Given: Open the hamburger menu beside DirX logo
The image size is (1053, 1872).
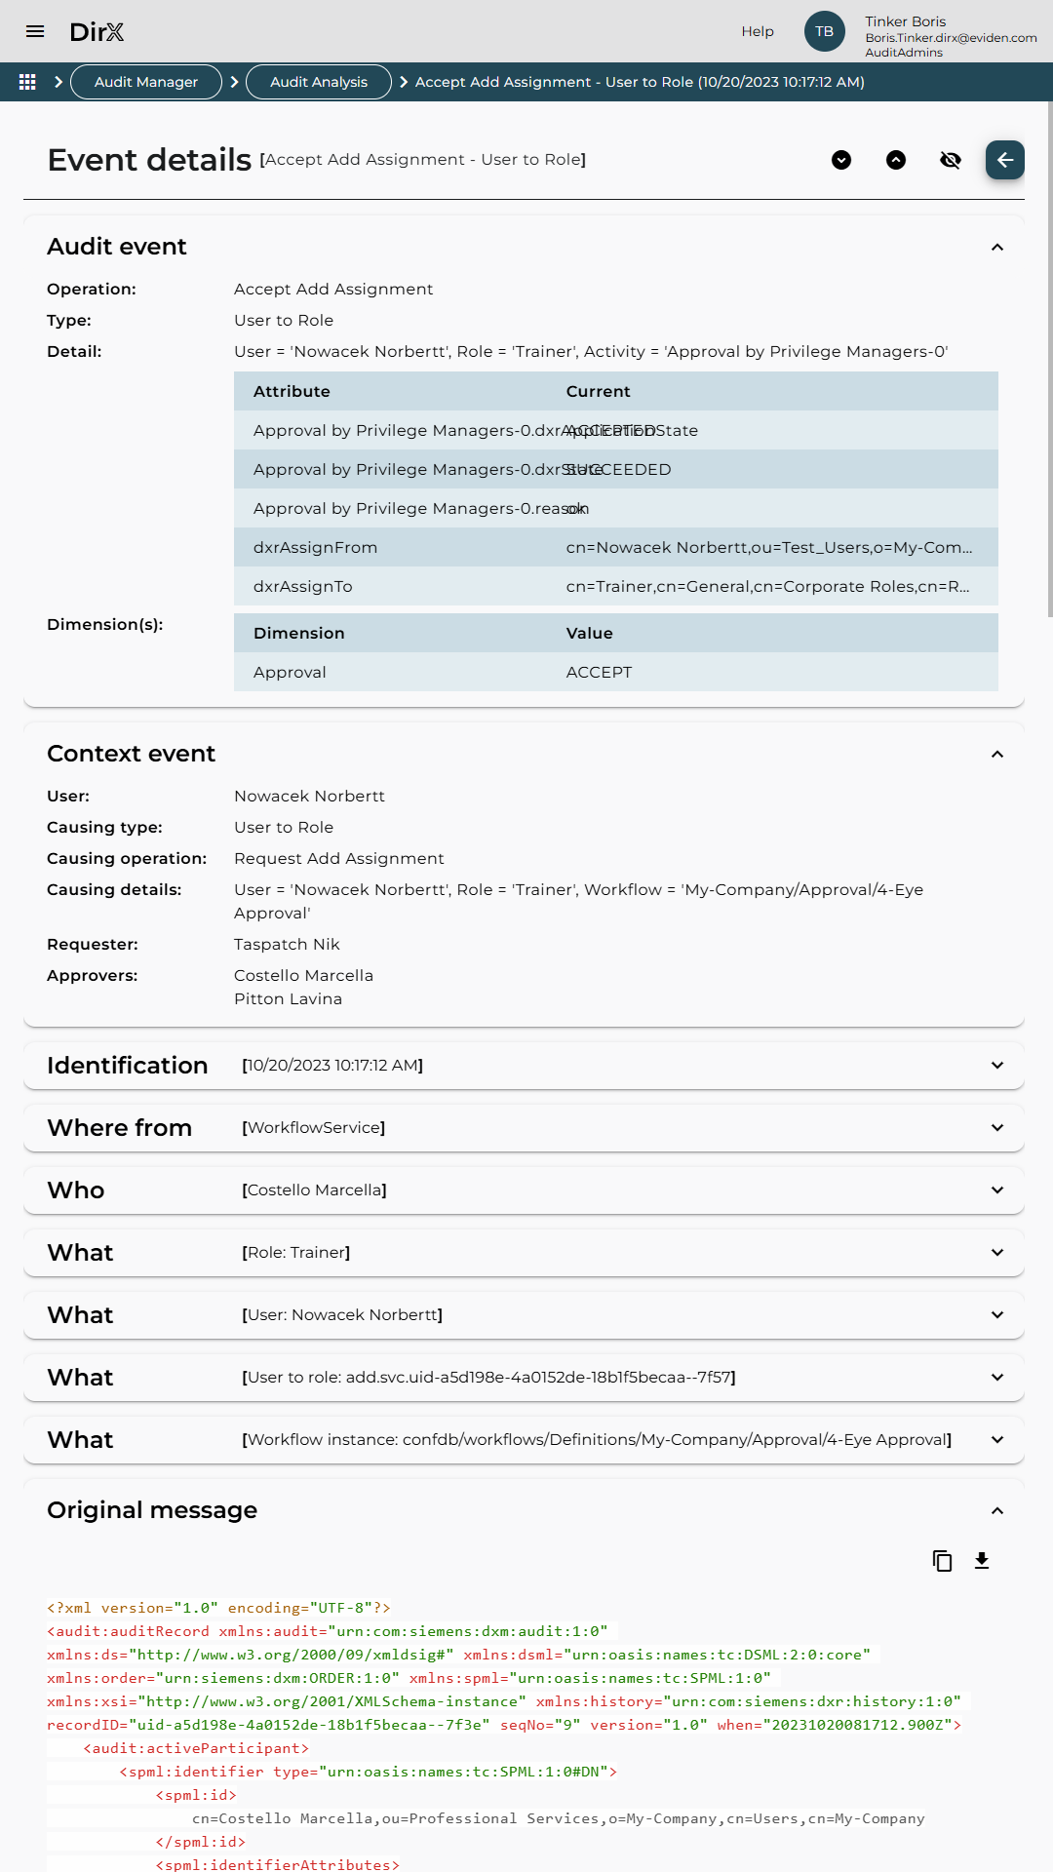Looking at the screenshot, I should click(35, 31).
